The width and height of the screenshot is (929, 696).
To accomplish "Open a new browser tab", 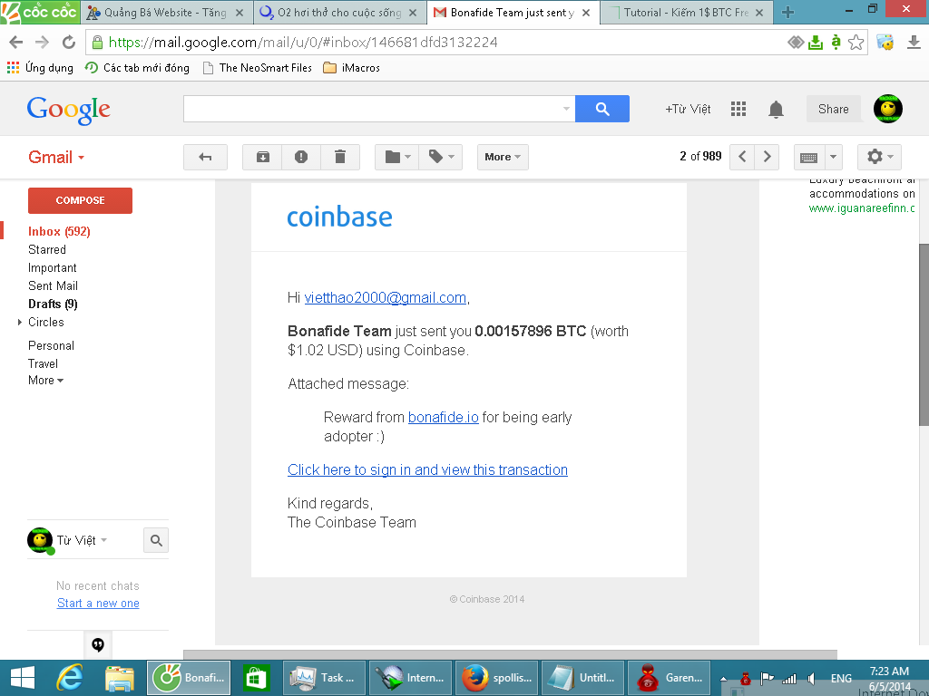I will [x=787, y=13].
